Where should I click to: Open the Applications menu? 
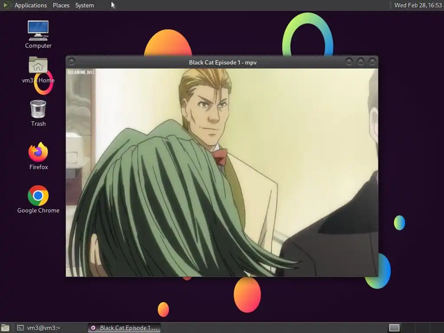coord(31,5)
